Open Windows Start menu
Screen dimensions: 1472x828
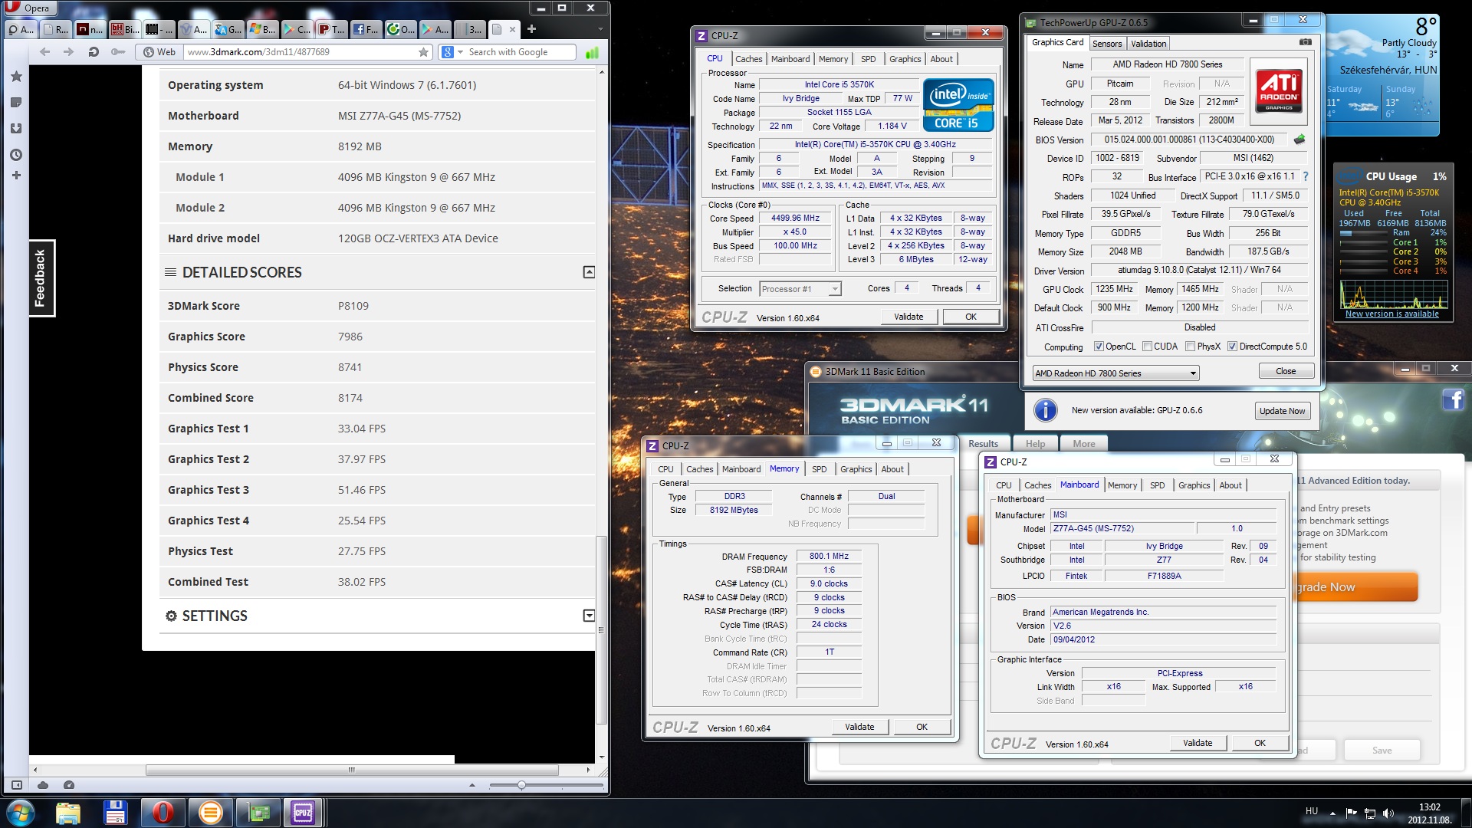tap(20, 812)
